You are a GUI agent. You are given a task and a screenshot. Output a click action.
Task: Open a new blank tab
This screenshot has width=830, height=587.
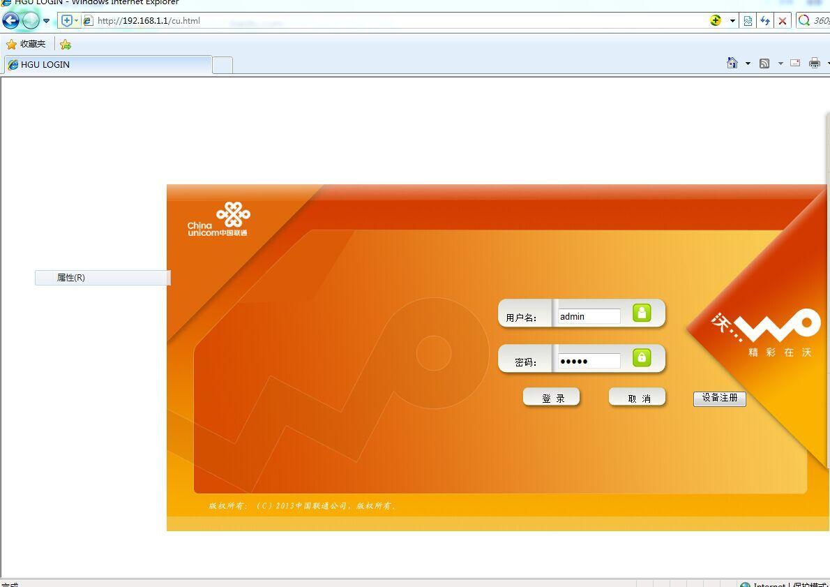(x=222, y=65)
